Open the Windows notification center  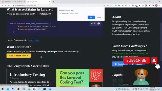(159, 89)
